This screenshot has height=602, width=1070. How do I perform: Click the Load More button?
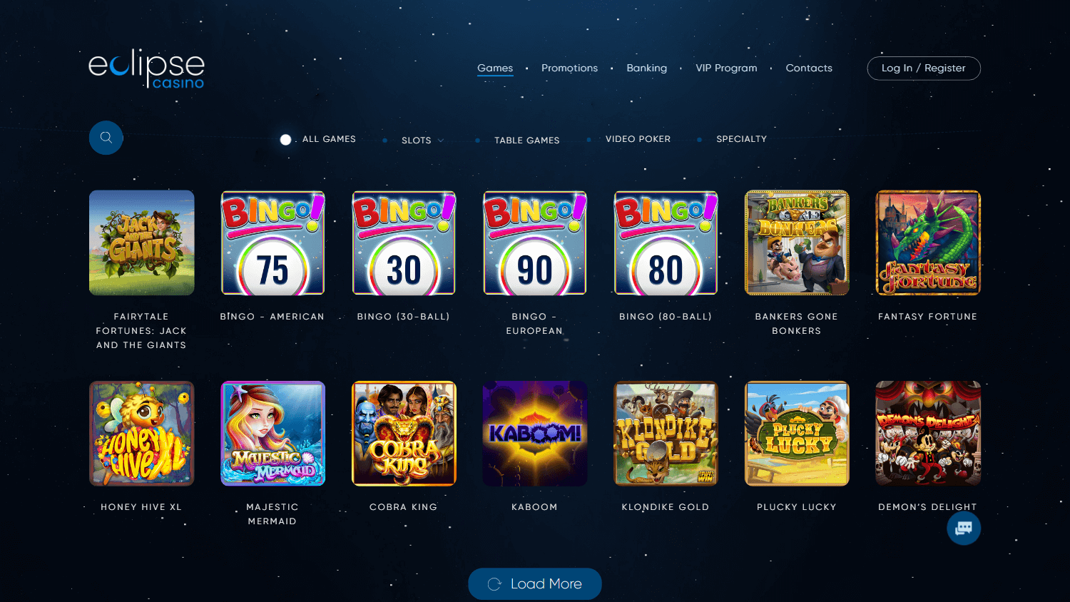point(535,583)
